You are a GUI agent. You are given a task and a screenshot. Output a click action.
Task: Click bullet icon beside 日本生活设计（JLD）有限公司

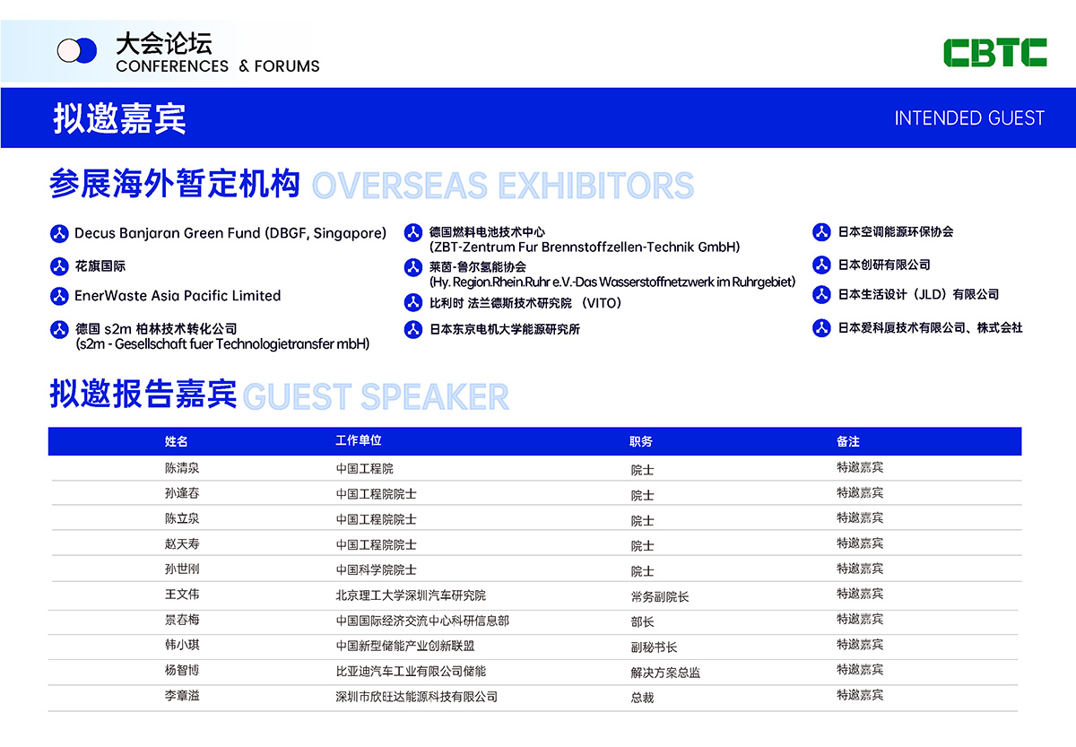821,294
